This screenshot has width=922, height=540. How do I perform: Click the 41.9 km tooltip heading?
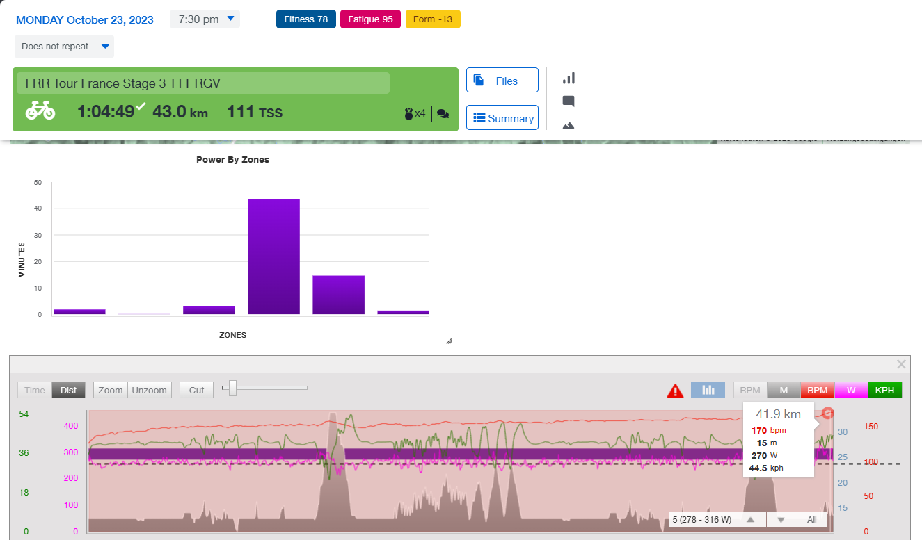[x=779, y=414]
